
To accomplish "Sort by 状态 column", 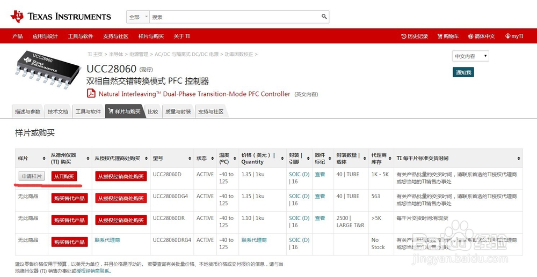I will coord(213,159).
